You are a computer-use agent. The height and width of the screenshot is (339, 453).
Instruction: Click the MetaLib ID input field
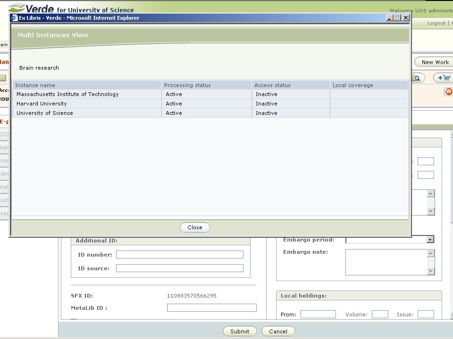click(x=212, y=307)
